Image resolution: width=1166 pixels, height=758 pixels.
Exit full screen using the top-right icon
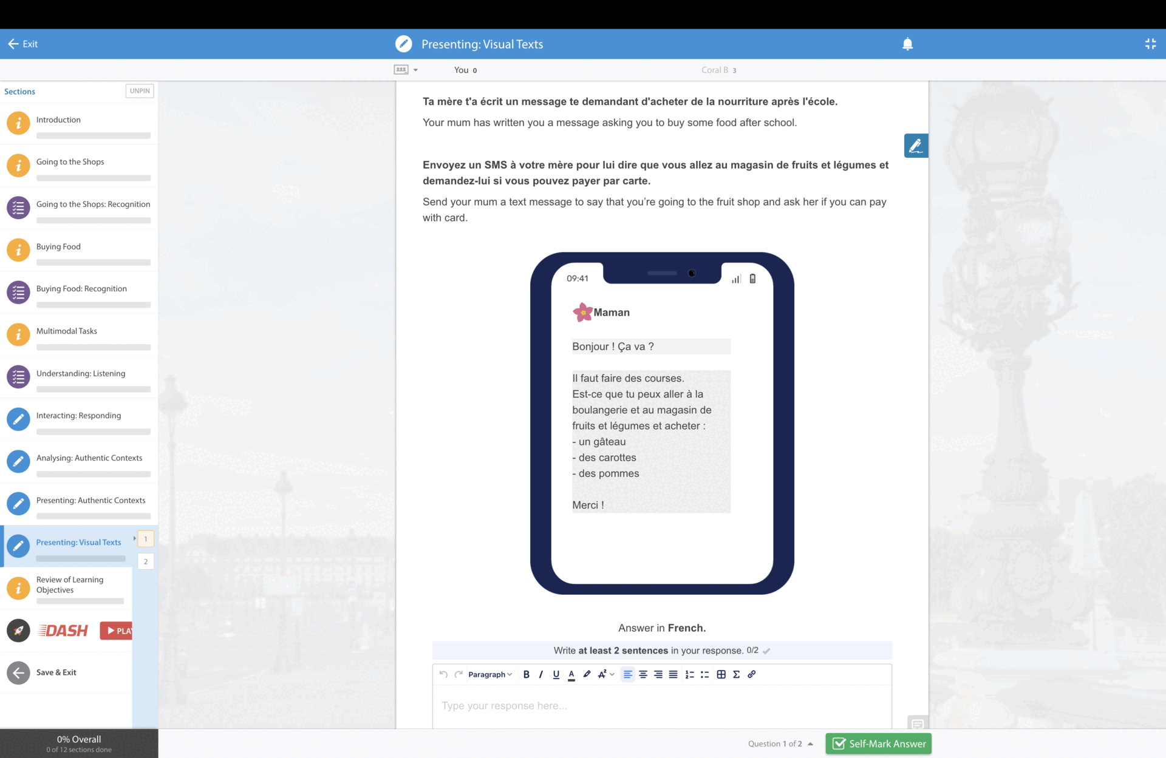point(1150,44)
